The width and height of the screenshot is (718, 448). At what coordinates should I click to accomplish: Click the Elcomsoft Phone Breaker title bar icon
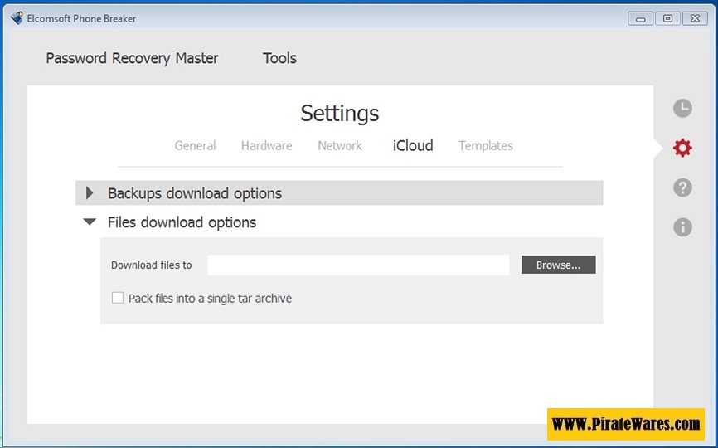point(16,18)
